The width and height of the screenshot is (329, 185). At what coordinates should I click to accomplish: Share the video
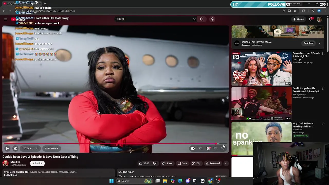pos(167,163)
